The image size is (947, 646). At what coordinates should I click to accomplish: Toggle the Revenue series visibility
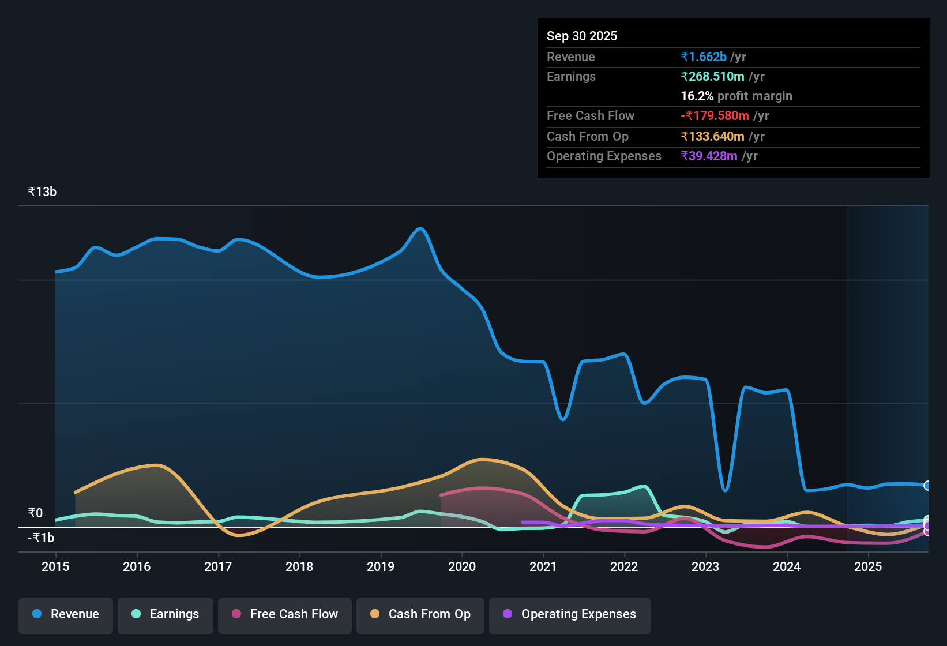coord(65,614)
